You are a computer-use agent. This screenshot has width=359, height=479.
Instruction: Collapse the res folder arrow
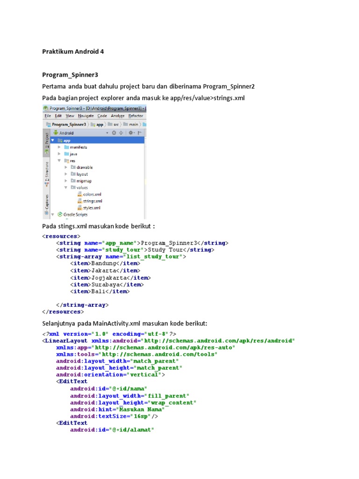59,160
